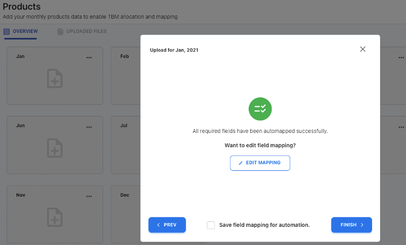Enable Save field mapping for automation checkbox

pyautogui.click(x=211, y=225)
